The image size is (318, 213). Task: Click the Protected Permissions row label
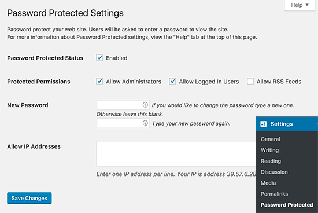pyautogui.click(x=39, y=82)
